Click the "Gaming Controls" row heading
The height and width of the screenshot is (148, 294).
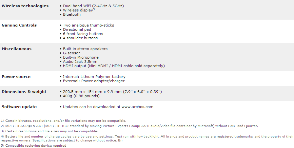click(19, 25)
